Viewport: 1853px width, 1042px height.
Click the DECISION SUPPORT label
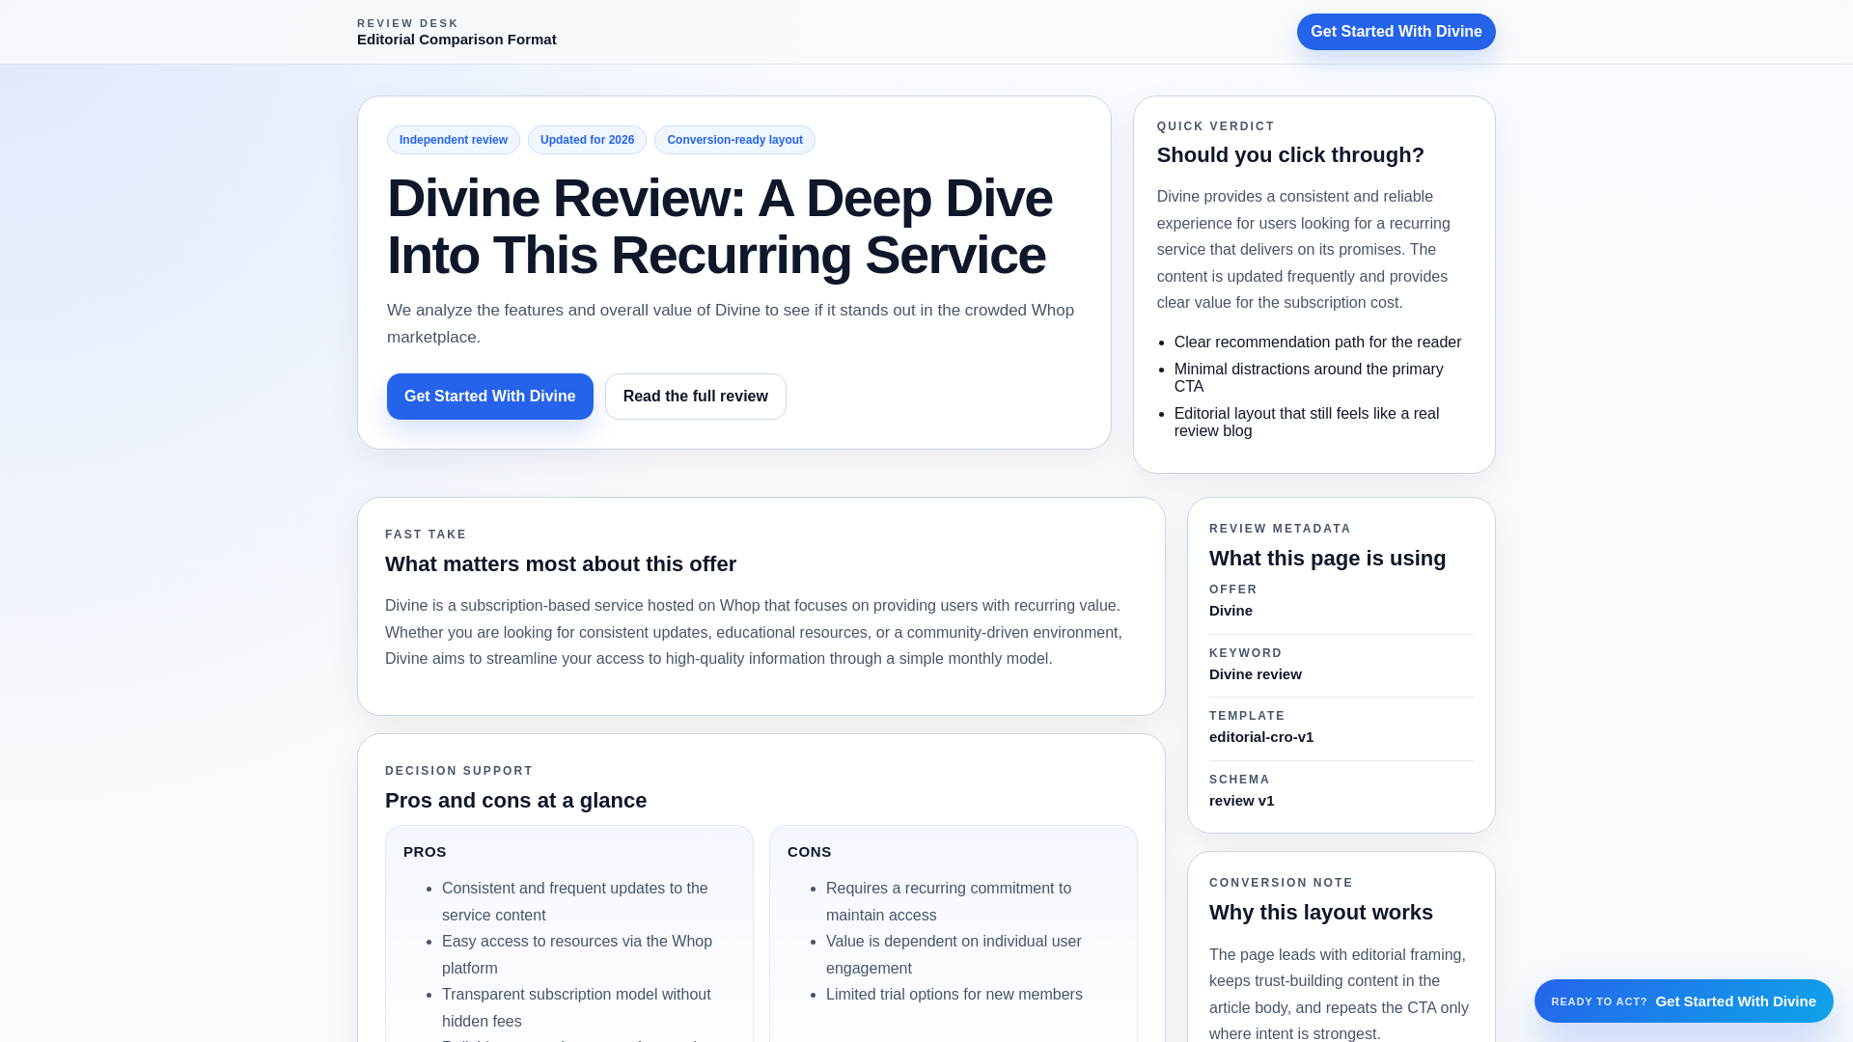(x=459, y=771)
